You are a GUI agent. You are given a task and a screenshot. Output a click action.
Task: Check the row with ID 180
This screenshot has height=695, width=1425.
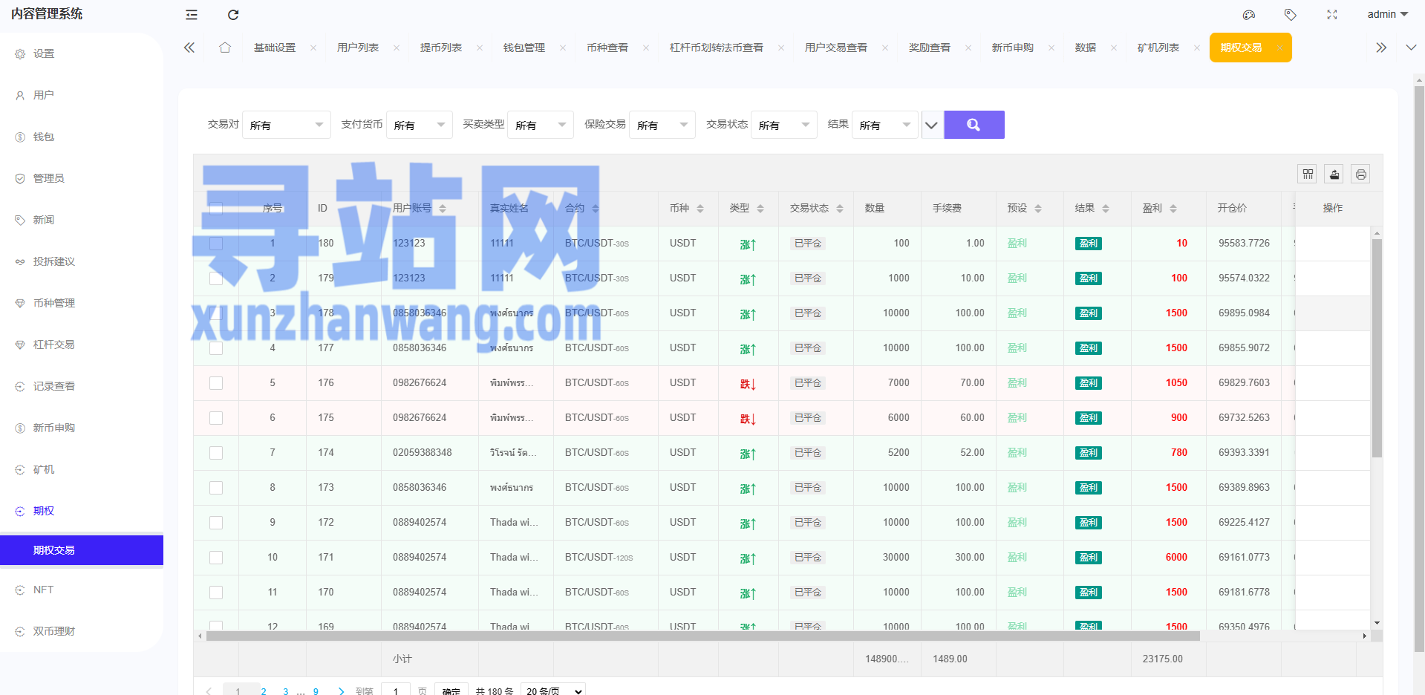tap(216, 244)
